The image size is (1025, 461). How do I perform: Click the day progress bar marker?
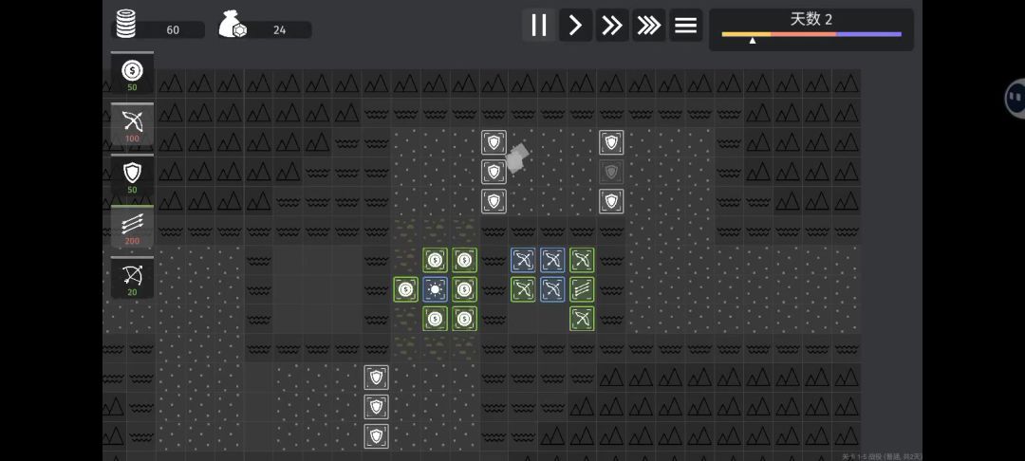click(753, 41)
